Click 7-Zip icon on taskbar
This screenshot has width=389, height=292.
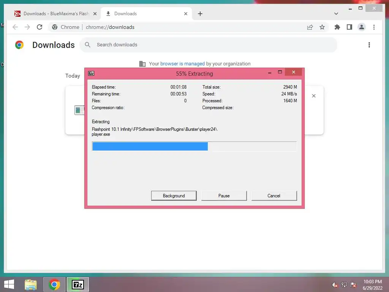(78, 284)
